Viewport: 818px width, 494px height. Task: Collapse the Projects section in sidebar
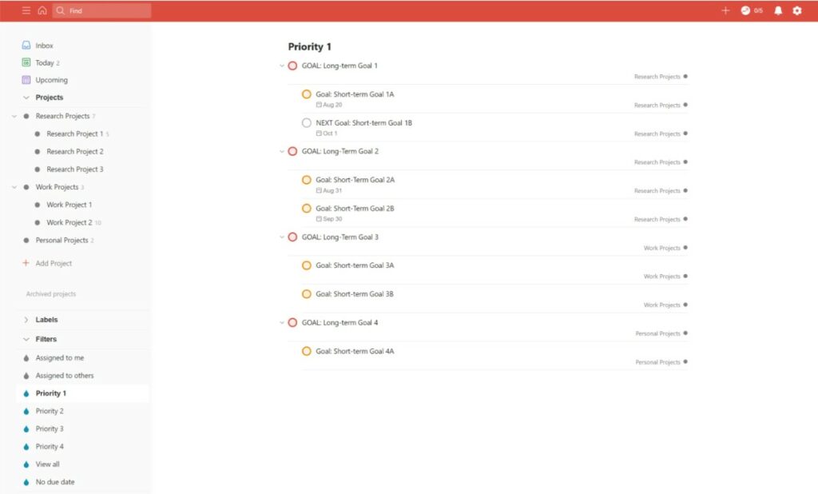tap(26, 97)
